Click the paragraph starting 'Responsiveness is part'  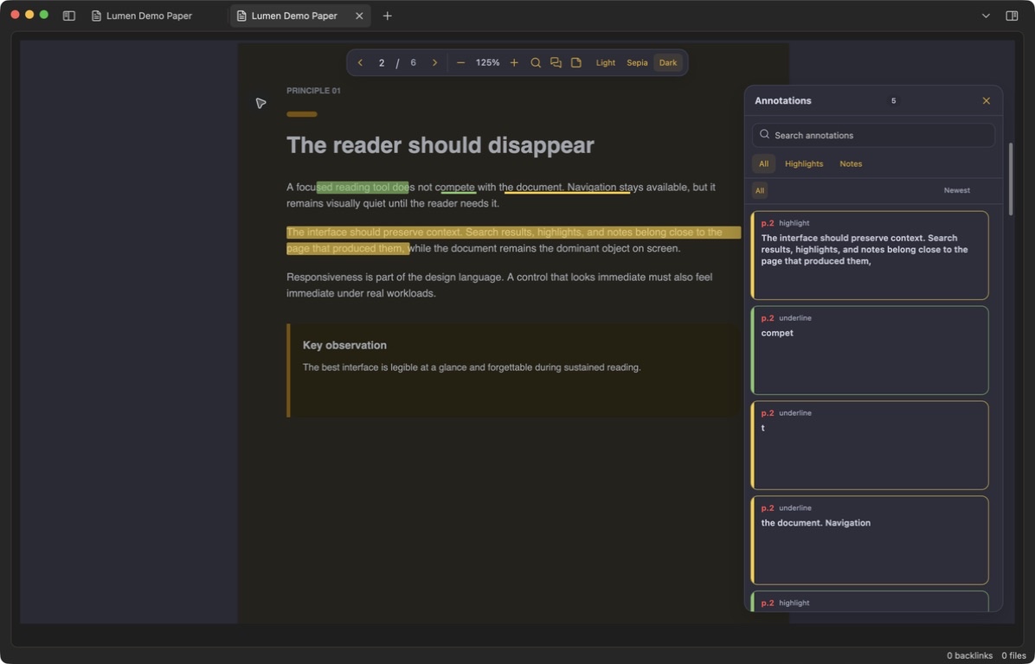(499, 284)
